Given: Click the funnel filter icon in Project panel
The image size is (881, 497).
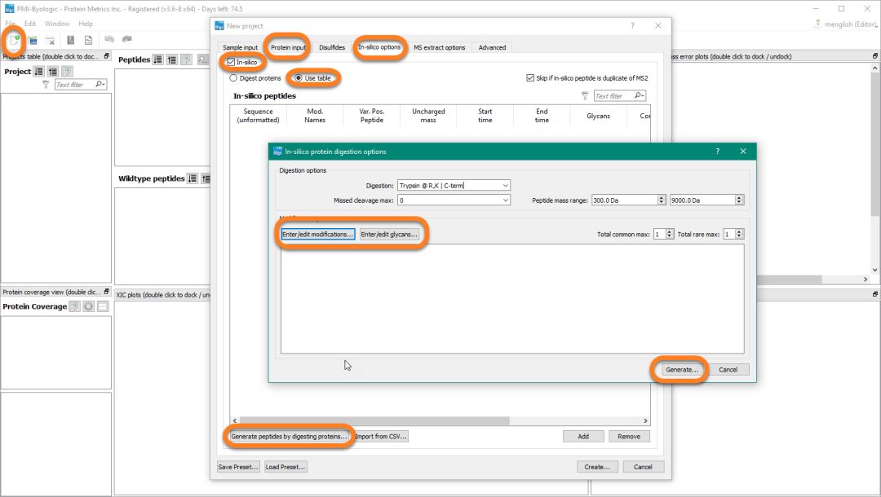Looking at the screenshot, I should (x=46, y=85).
